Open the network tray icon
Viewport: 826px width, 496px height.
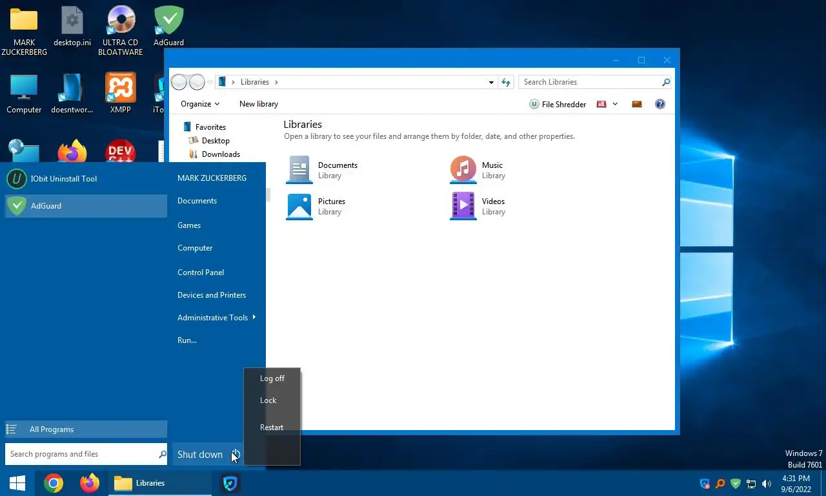click(x=751, y=484)
